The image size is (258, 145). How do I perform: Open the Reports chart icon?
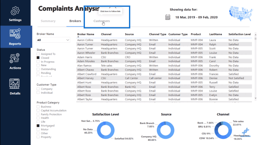15,34
